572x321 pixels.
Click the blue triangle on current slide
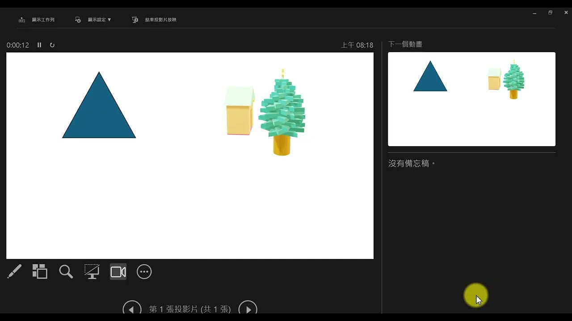coord(99,111)
